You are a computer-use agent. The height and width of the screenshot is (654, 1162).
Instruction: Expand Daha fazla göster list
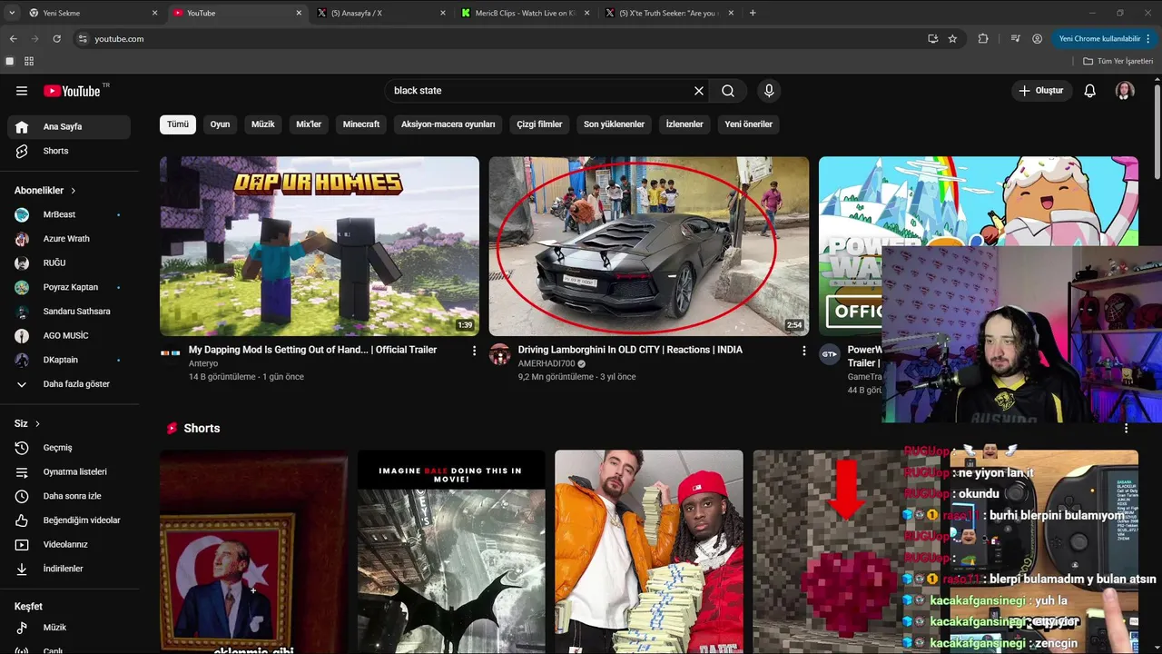(x=69, y=384)
